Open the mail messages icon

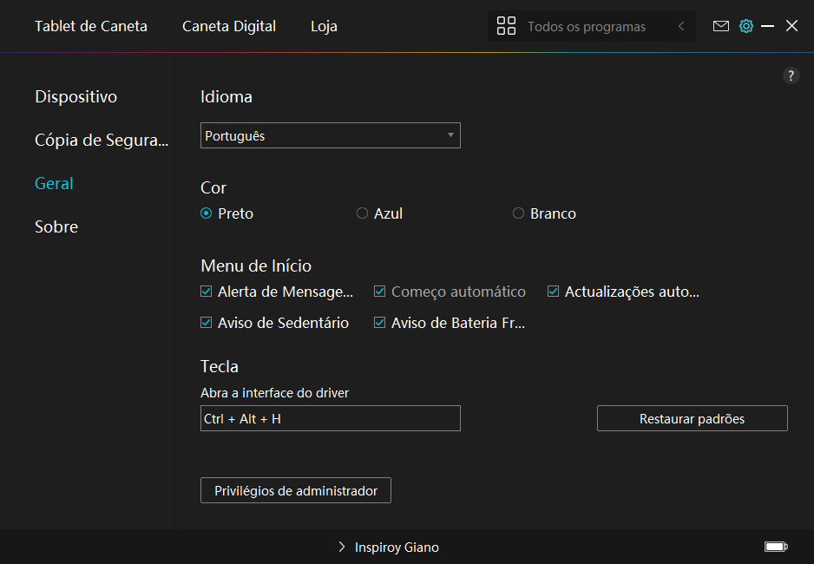coord(720,26)
